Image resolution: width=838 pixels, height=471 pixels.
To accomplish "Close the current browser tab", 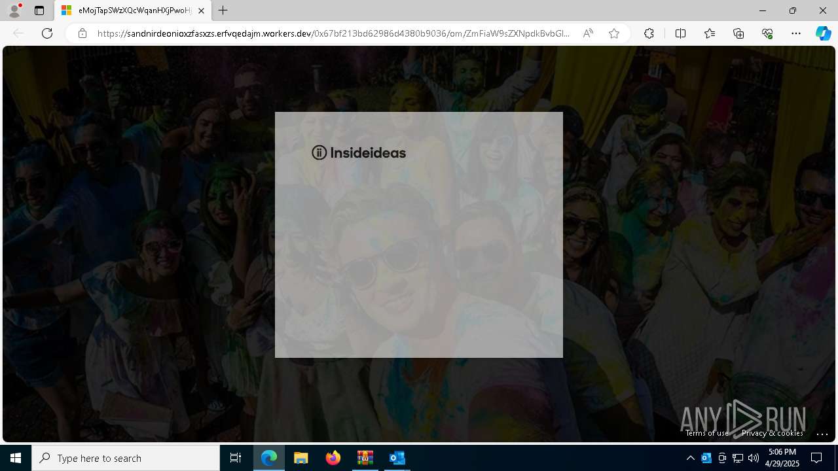I will [201, 10].
